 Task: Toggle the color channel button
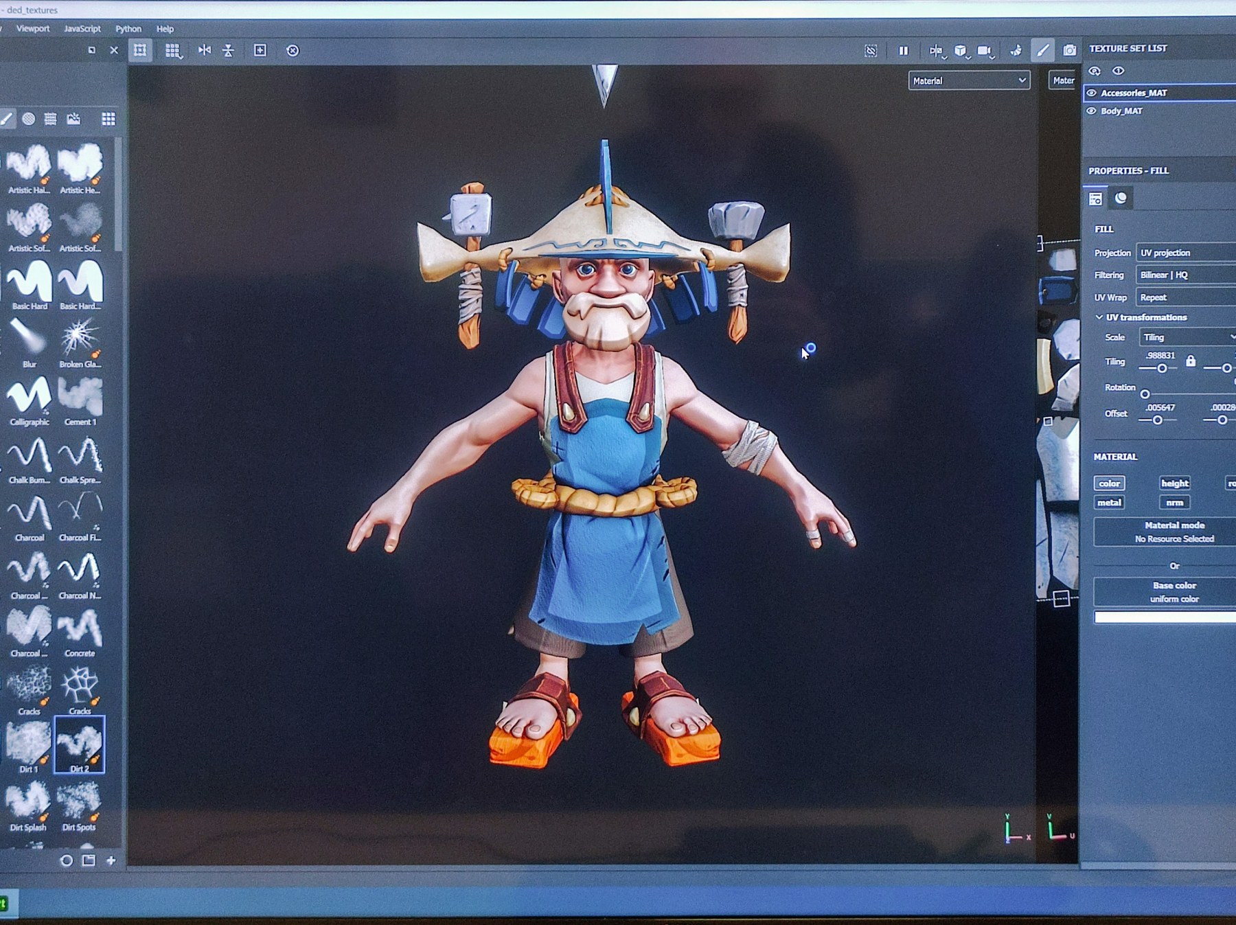click(x=1109, y=483)
